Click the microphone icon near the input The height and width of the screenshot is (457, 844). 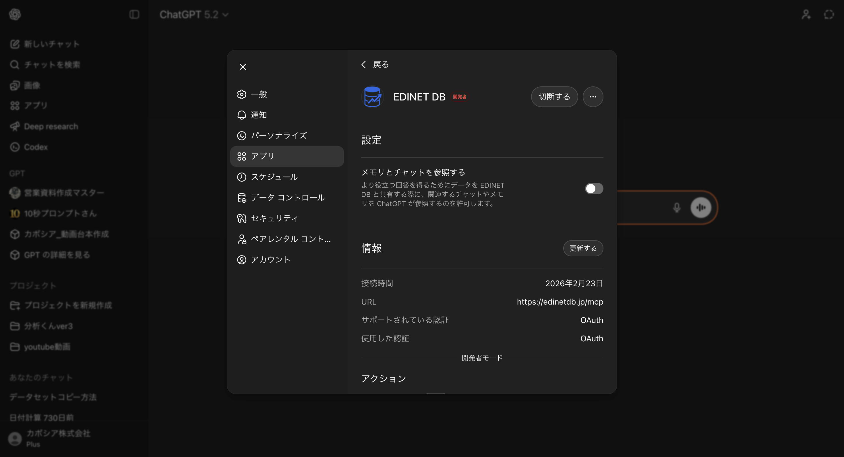pyautogui.click(x=676, y=207)
